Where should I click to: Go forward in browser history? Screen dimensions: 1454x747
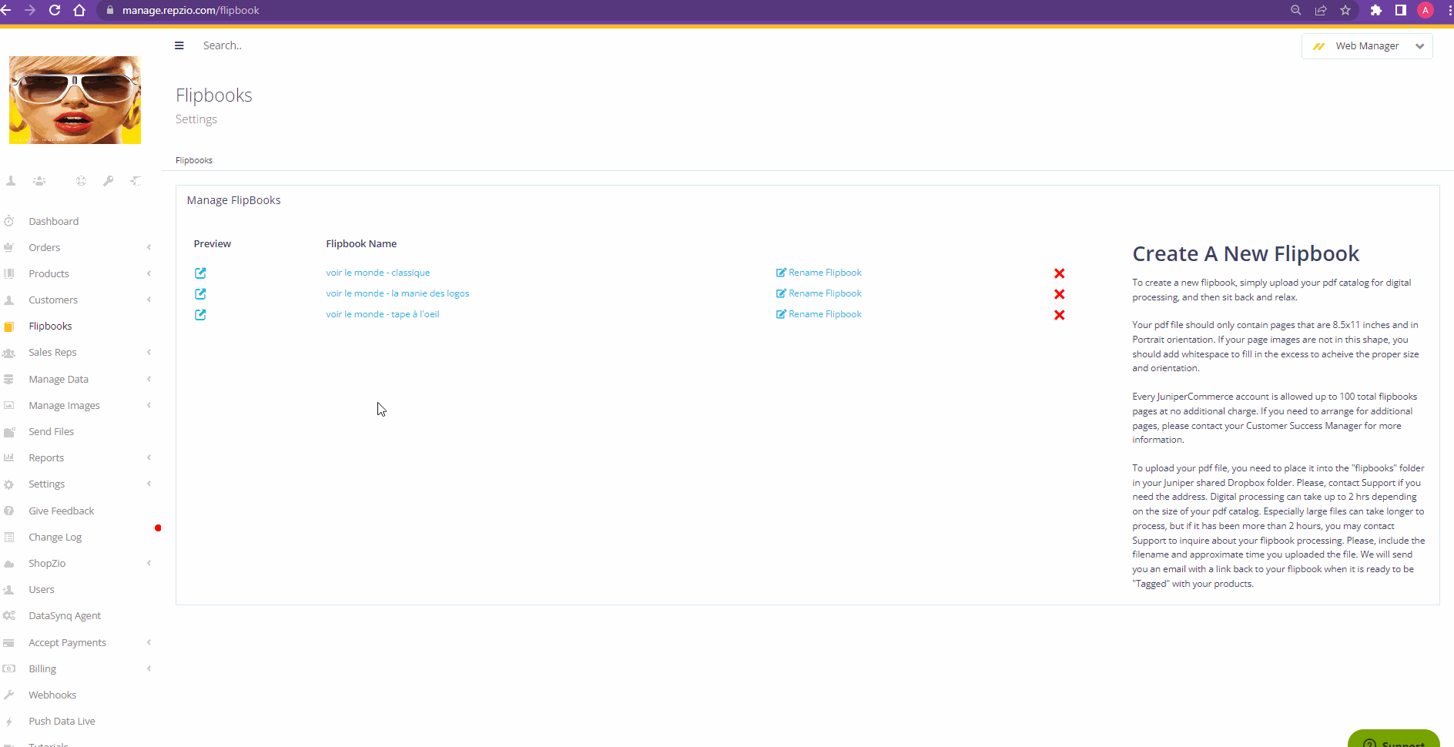(x=30, y=10)
